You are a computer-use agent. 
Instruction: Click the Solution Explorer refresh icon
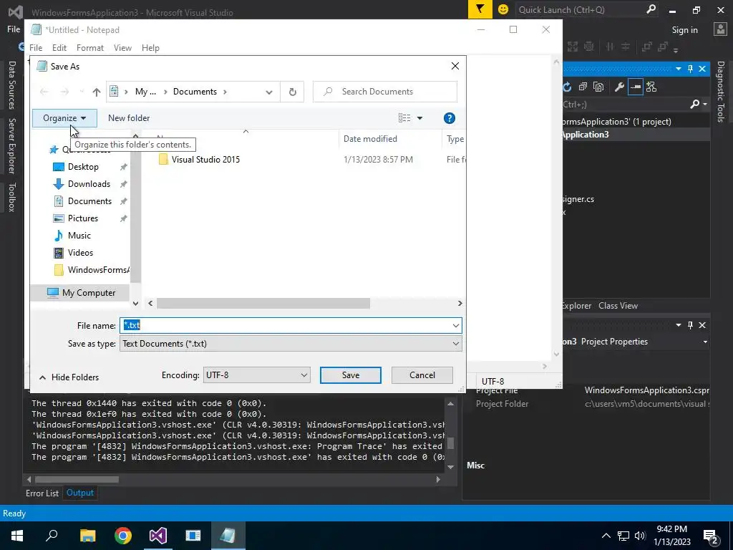(x=567, y=87)
